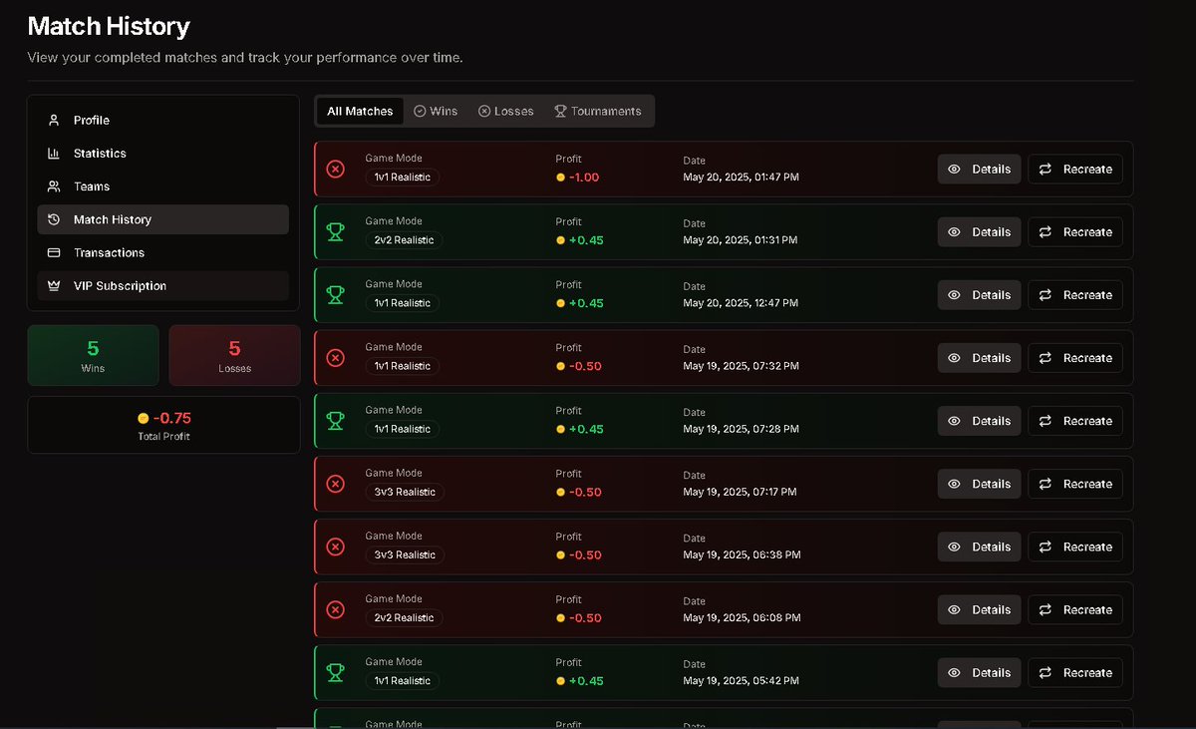Go to Teams in the sidebar

point(162,186)
